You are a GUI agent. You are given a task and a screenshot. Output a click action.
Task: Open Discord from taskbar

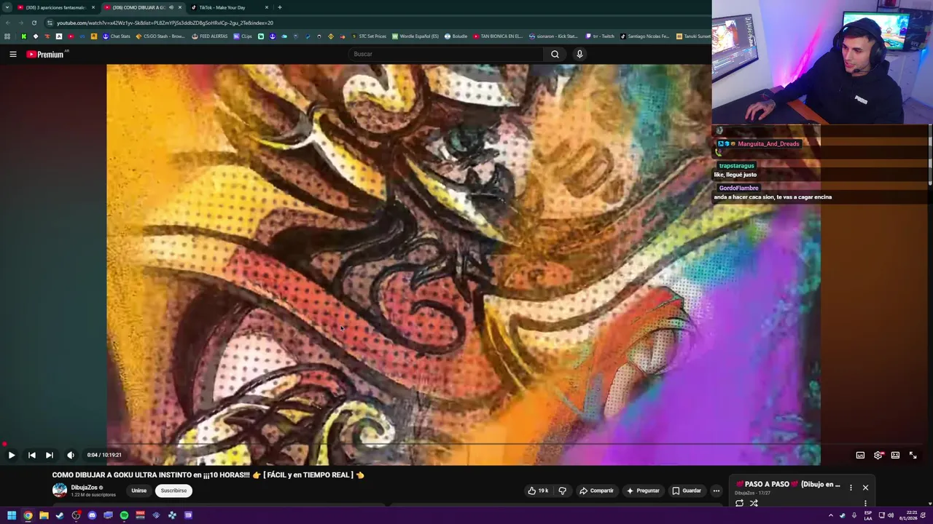click(x=92, y=515)
